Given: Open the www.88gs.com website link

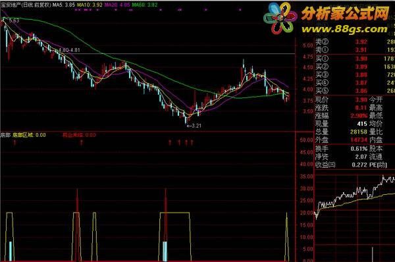Looking at the screenshot, I should [x=344, y=29].
